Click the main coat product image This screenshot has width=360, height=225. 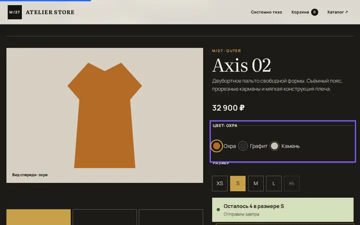[104, 115]
